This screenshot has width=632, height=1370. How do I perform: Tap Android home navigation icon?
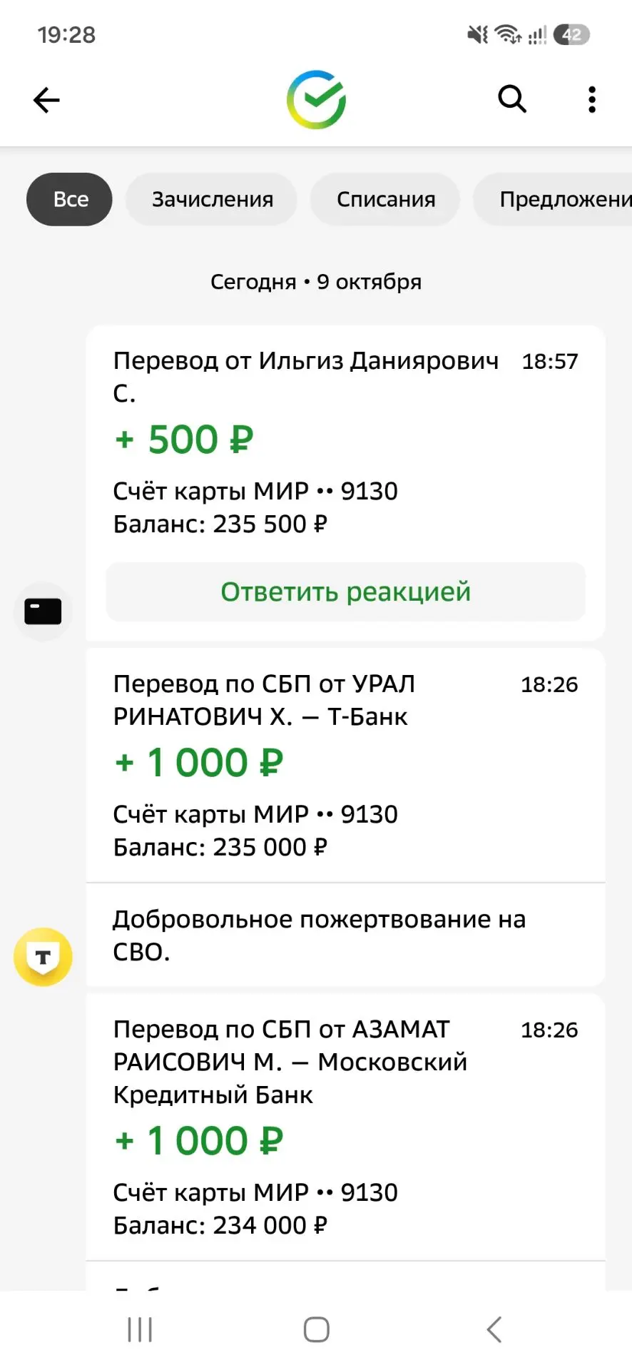click(316, 1329)
